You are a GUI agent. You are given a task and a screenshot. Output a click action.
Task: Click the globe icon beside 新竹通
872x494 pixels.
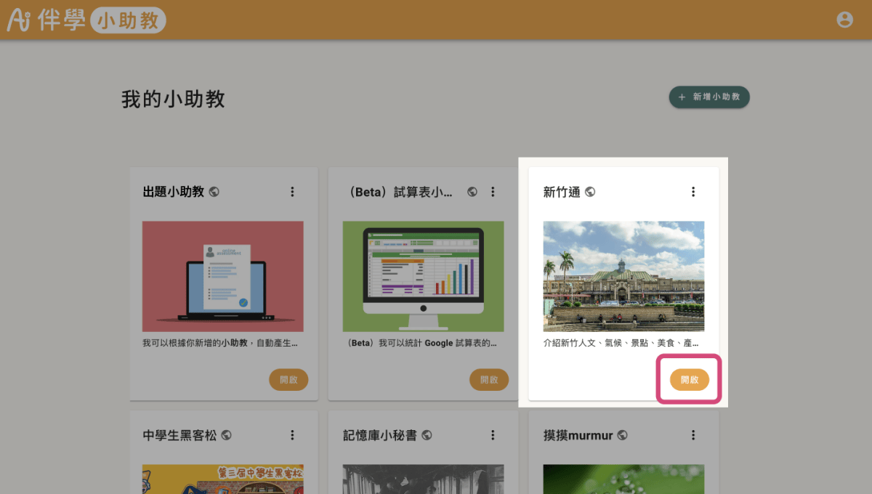pos(590,192)
